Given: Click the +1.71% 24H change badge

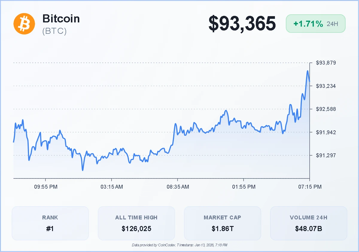Looking at the screenshot, I should tap(316, 24).
